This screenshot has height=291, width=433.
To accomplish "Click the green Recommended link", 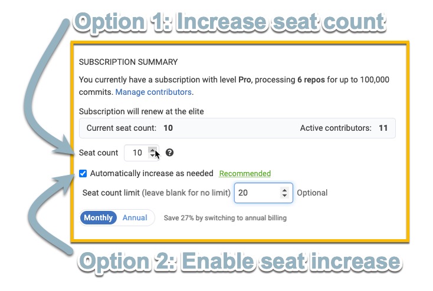I will (x=245, y=174).
